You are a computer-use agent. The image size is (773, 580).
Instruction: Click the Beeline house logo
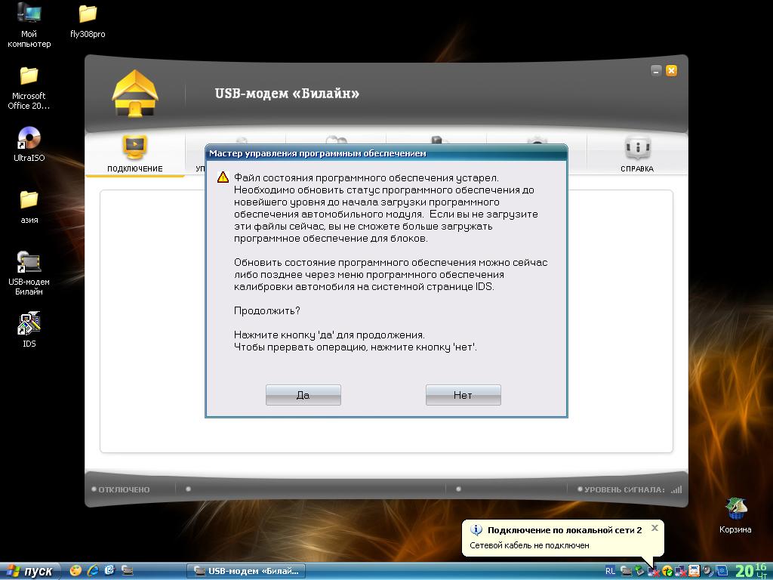(x=135, y=94)
